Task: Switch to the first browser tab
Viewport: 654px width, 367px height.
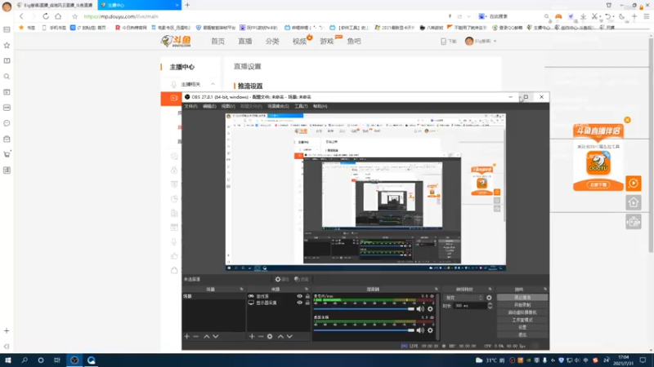Action: 55,5
